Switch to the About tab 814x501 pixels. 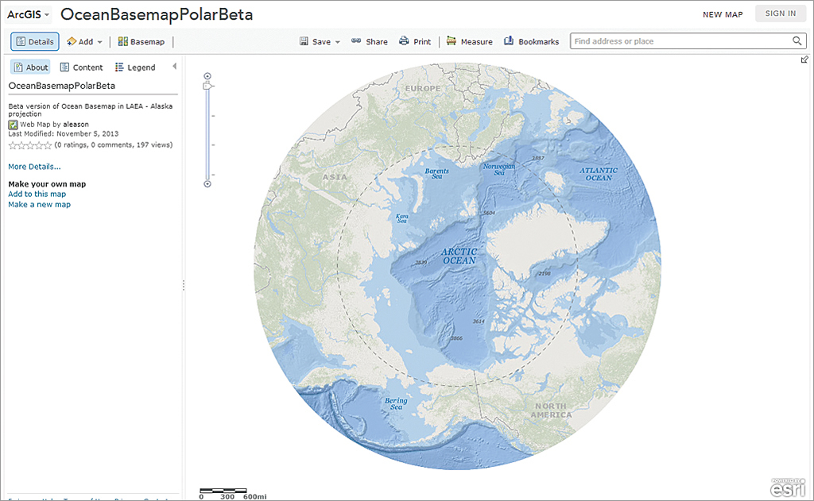click(31, 67)
